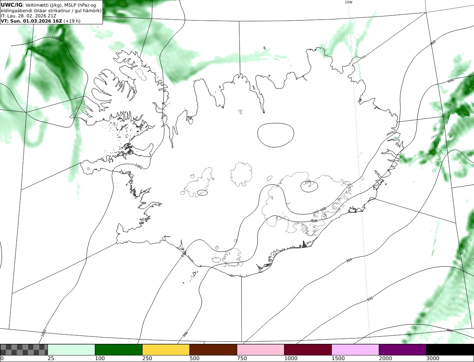Viewport: 474px width, 362px height.
Task: Select the legend tick value "500"
Action: coord(194,359)
